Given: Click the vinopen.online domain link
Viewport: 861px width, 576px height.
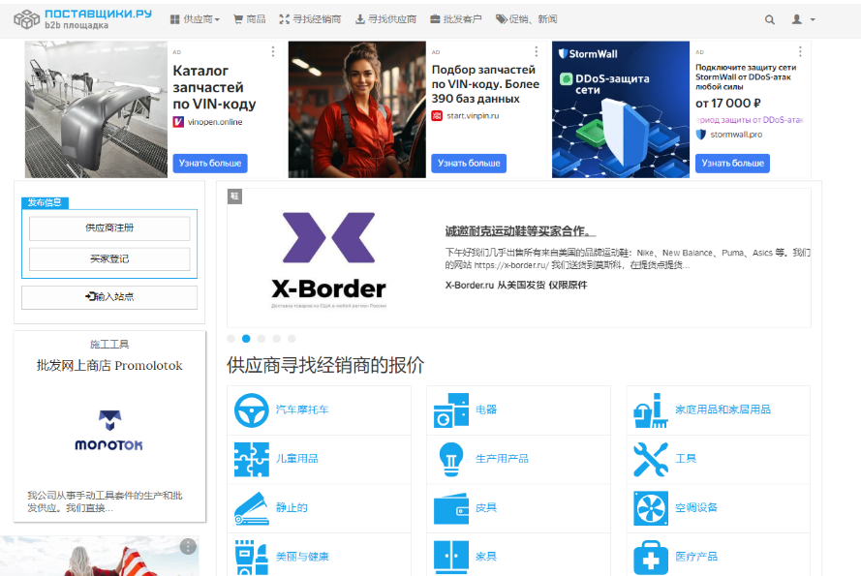Looking at the screenshot, I should [x=215, y=122].
